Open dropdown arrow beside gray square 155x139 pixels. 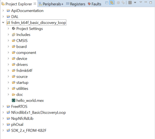(135, 3)
